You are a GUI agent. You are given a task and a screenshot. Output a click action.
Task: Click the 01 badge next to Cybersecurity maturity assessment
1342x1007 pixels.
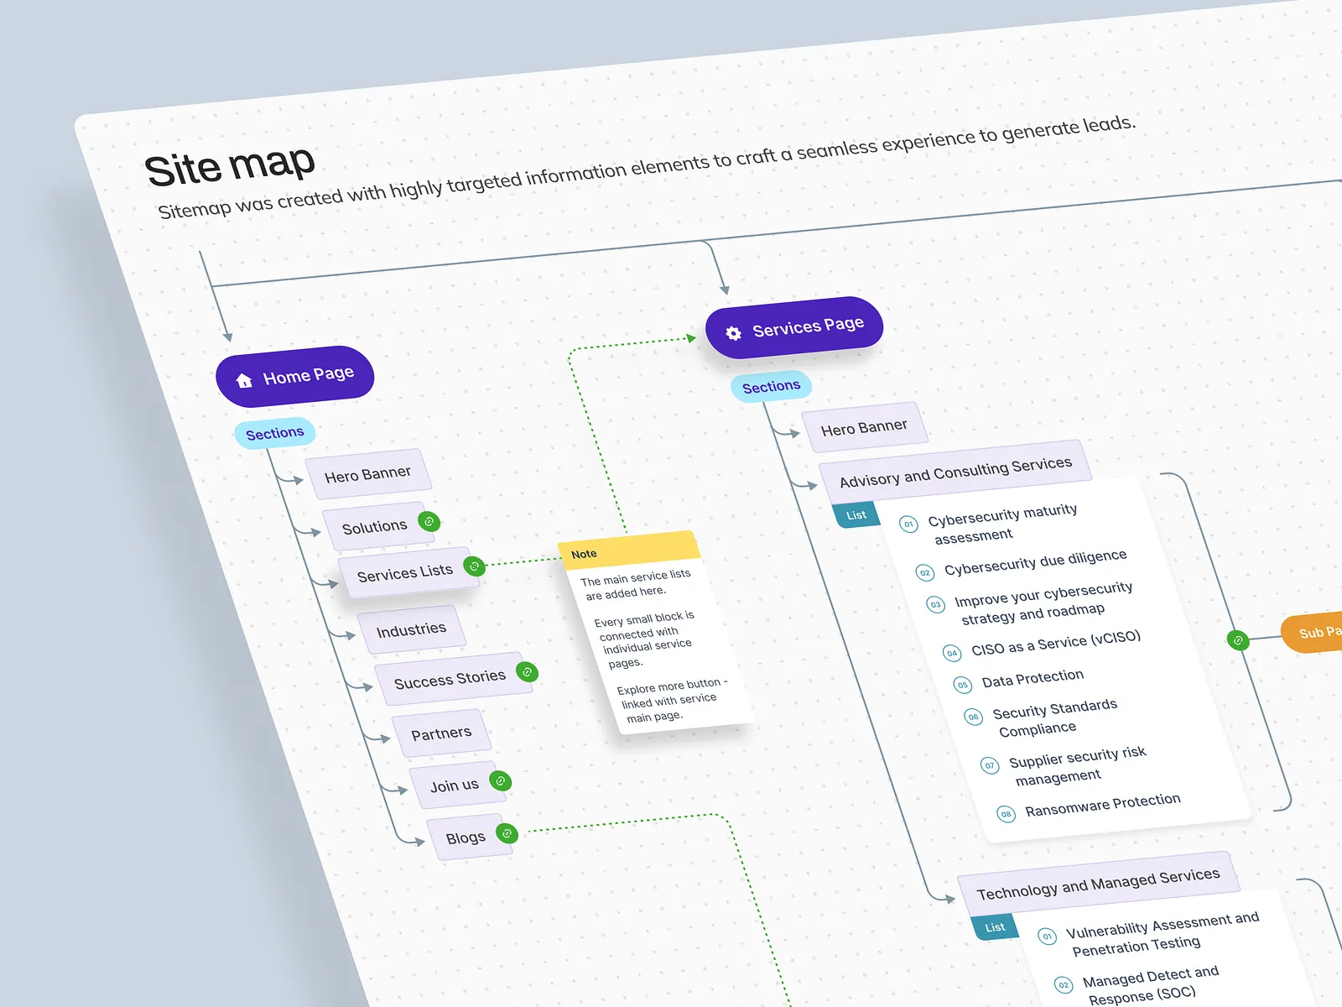click(908, 524)
